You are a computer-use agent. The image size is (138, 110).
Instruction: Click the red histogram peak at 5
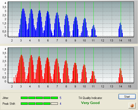pos(39,70)
